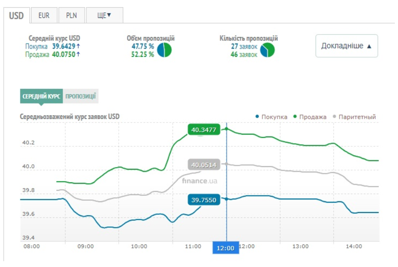
Task: Click the blue 39.7550 buy tooltip
Action: [204, 199]
